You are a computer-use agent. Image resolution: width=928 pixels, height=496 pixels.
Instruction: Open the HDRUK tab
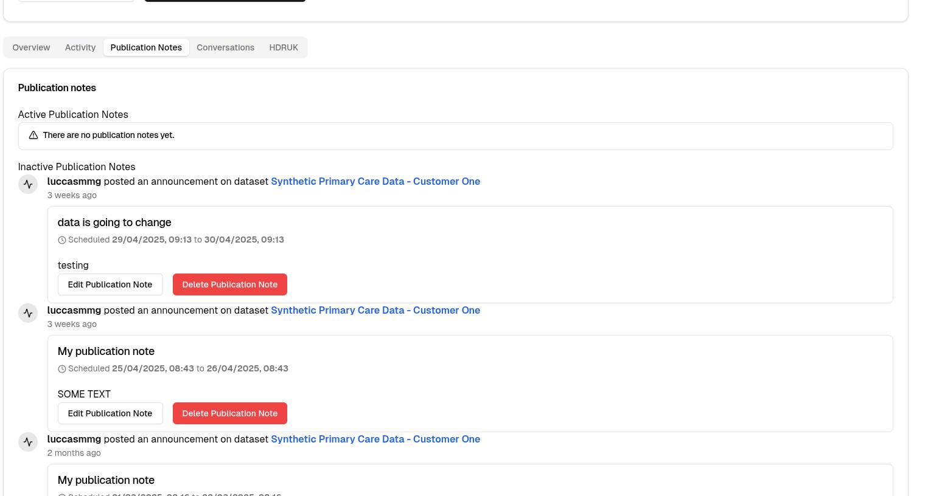point(284,47)
